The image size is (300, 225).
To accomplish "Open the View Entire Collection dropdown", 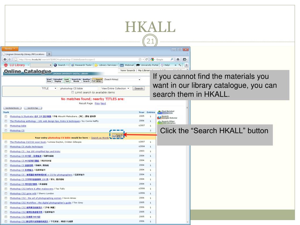I will point(115,88).
